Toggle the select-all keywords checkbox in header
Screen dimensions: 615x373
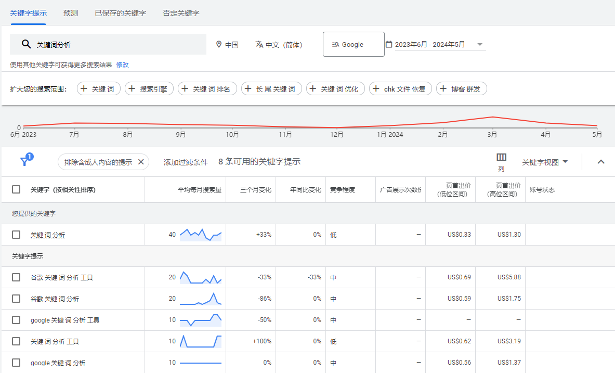pos(16,190)
